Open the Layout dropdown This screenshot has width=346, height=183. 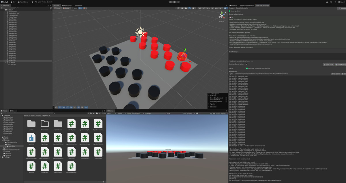[x=343, y=2]
